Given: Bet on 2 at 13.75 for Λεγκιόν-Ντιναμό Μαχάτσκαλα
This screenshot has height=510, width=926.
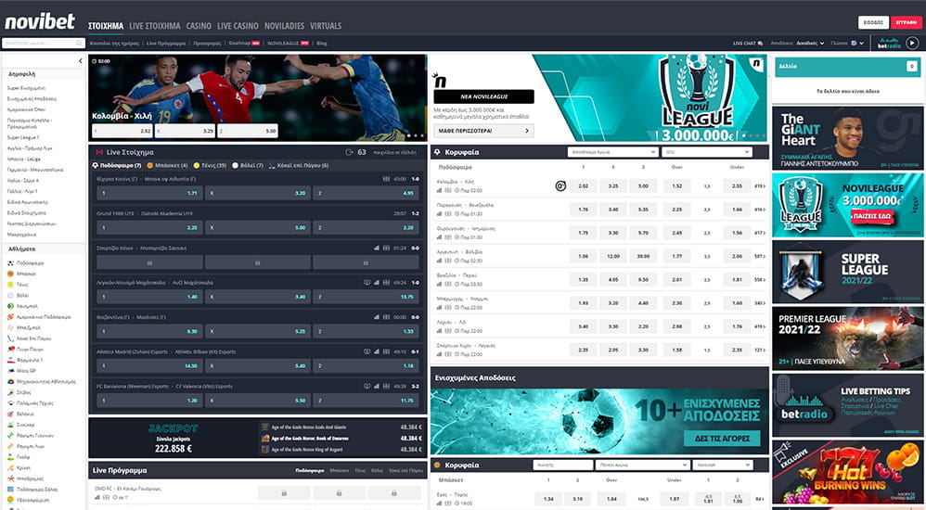Looking at the screenshot, I should coord(367,297).
